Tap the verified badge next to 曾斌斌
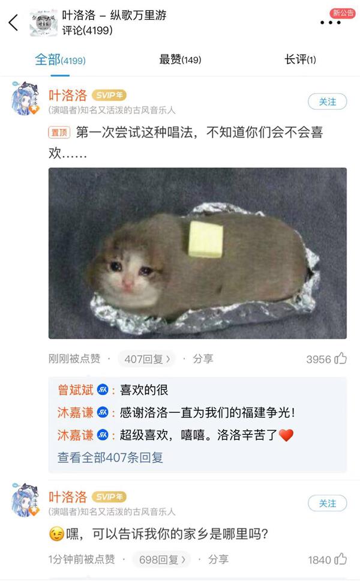The image size is (360, 581). pos(103,390)
